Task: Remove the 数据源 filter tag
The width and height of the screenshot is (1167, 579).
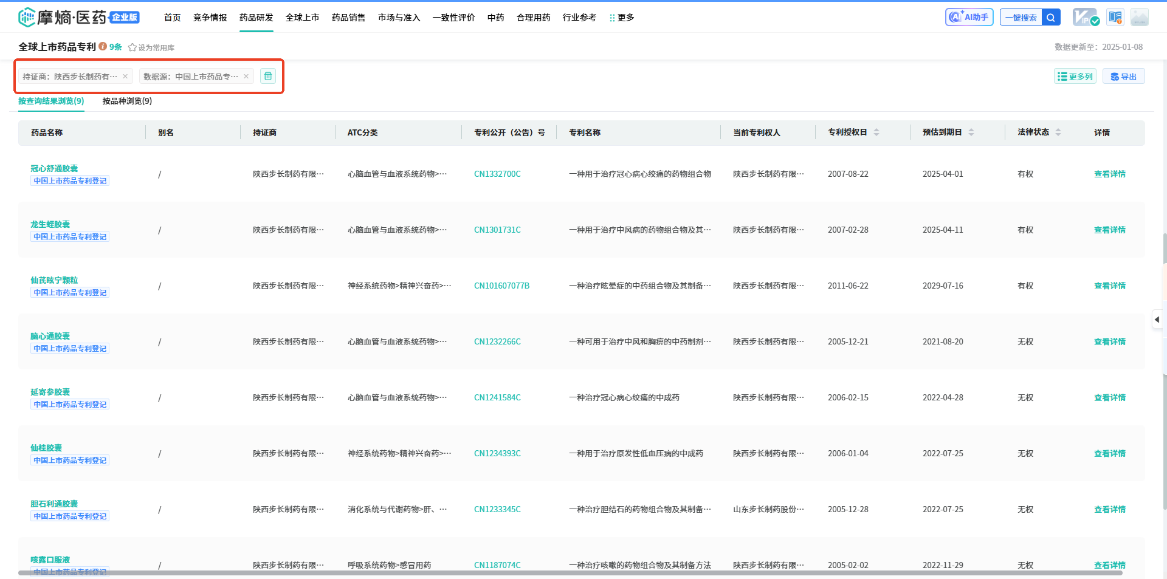Action: pyautogui.click(x=246, y=77)
